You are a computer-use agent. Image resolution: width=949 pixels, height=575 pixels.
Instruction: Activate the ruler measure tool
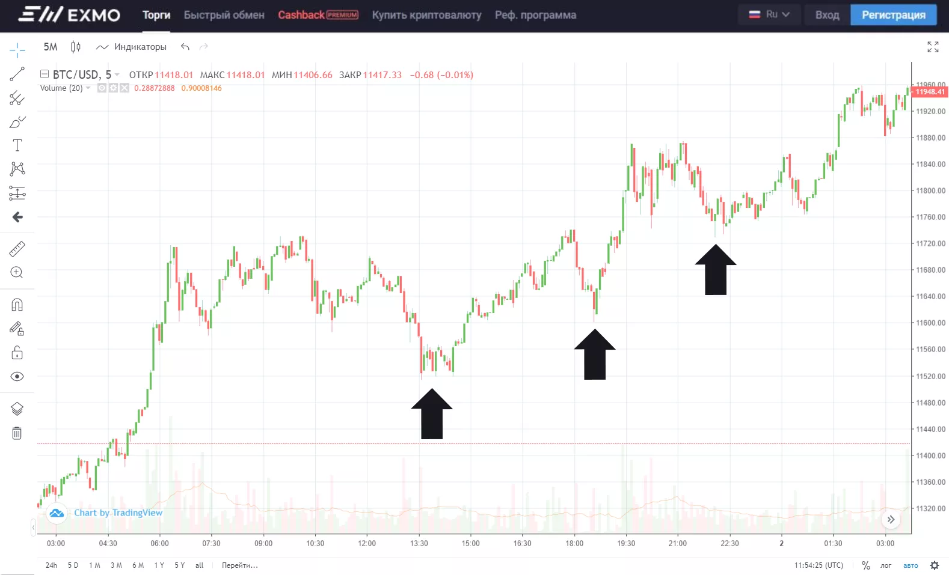coord(17,249)
